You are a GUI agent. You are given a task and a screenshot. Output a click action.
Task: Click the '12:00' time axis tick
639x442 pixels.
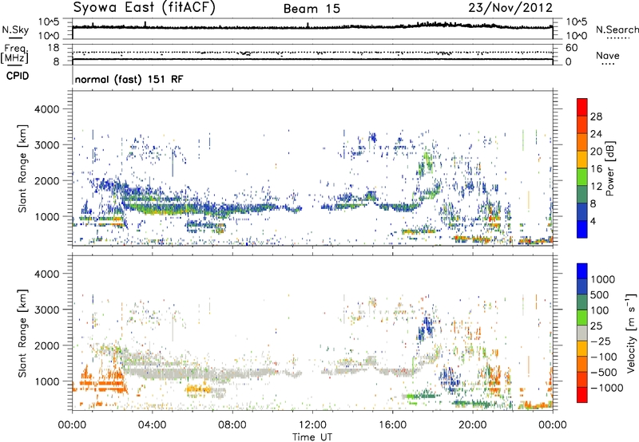tap(312, 425)
